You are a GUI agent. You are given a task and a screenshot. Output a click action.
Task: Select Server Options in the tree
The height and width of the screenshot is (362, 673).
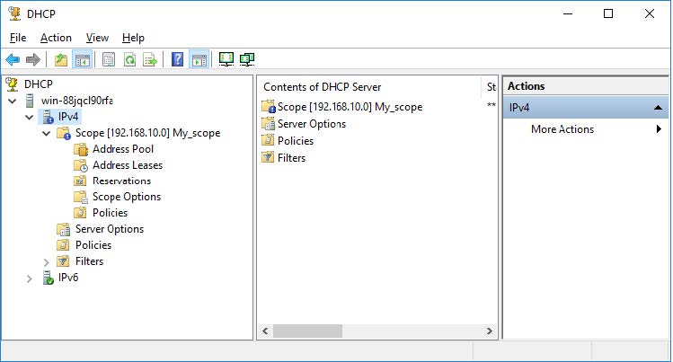[x=110, y=229]
